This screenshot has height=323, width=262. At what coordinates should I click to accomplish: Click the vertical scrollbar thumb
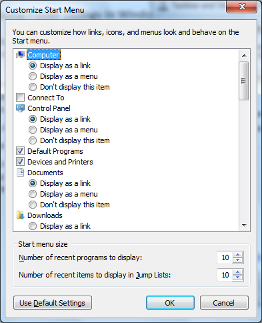pyautogui.click(x=244, y=81)
